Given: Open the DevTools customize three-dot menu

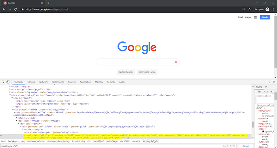Looking at the screenshot, I should 269,82.
